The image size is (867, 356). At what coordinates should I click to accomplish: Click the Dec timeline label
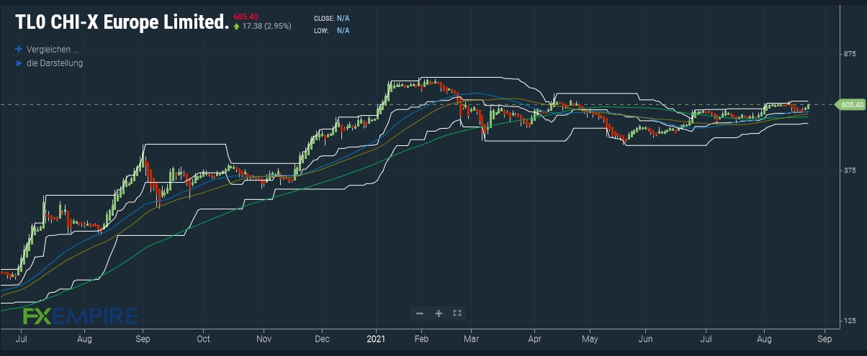[322, 337]
